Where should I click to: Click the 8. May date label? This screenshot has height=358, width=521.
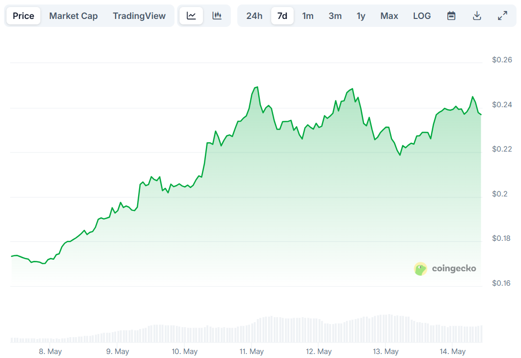coord(50,352)
